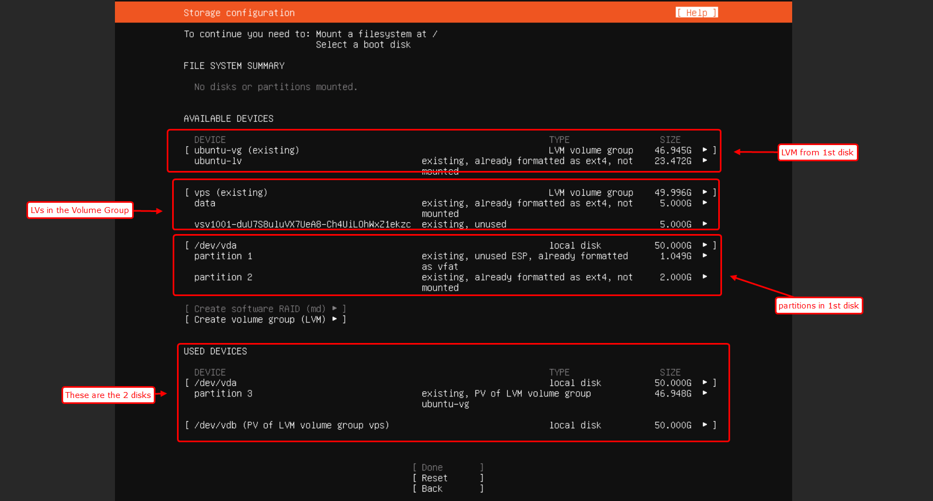Image resolution: width=933 pixels, height=501 pixels.
Task: Click the 23.472G size value
Action: [x=673, y=161]
